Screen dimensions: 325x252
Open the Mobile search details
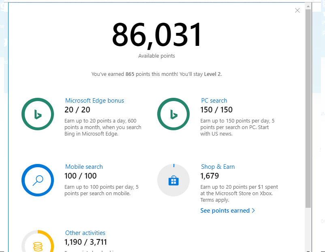[x=84, y=166]
